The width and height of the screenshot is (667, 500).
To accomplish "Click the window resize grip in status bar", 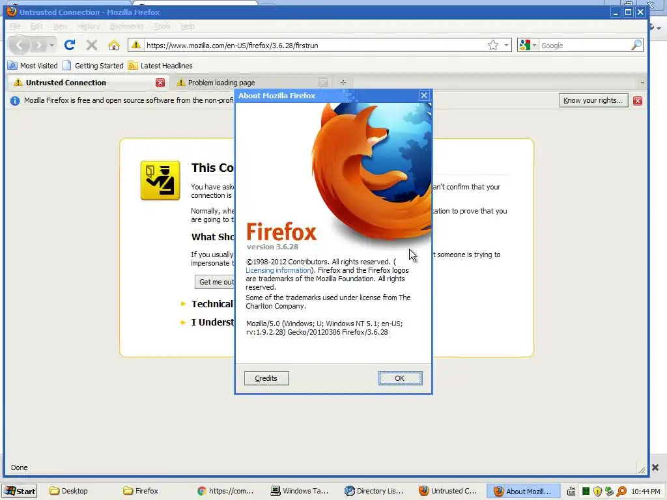I will point(642,469).
